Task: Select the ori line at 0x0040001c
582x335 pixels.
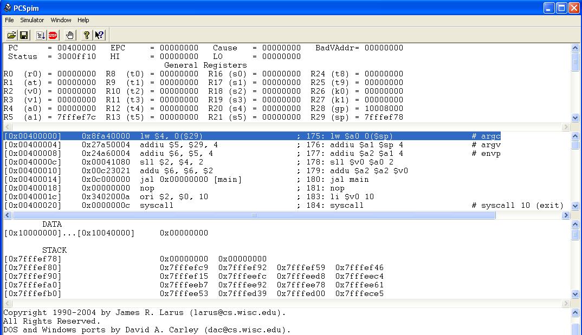Action: (189, 197)
